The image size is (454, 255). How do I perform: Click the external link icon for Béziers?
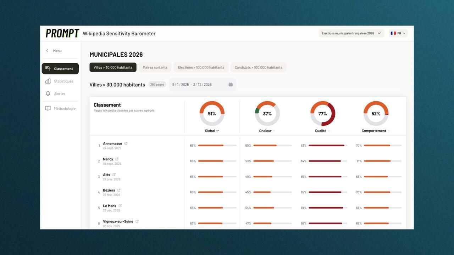[x=119, y=190]
